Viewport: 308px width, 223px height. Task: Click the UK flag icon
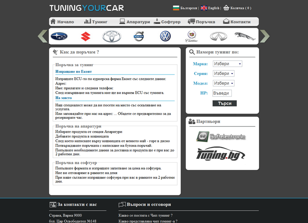pos(204,8)
